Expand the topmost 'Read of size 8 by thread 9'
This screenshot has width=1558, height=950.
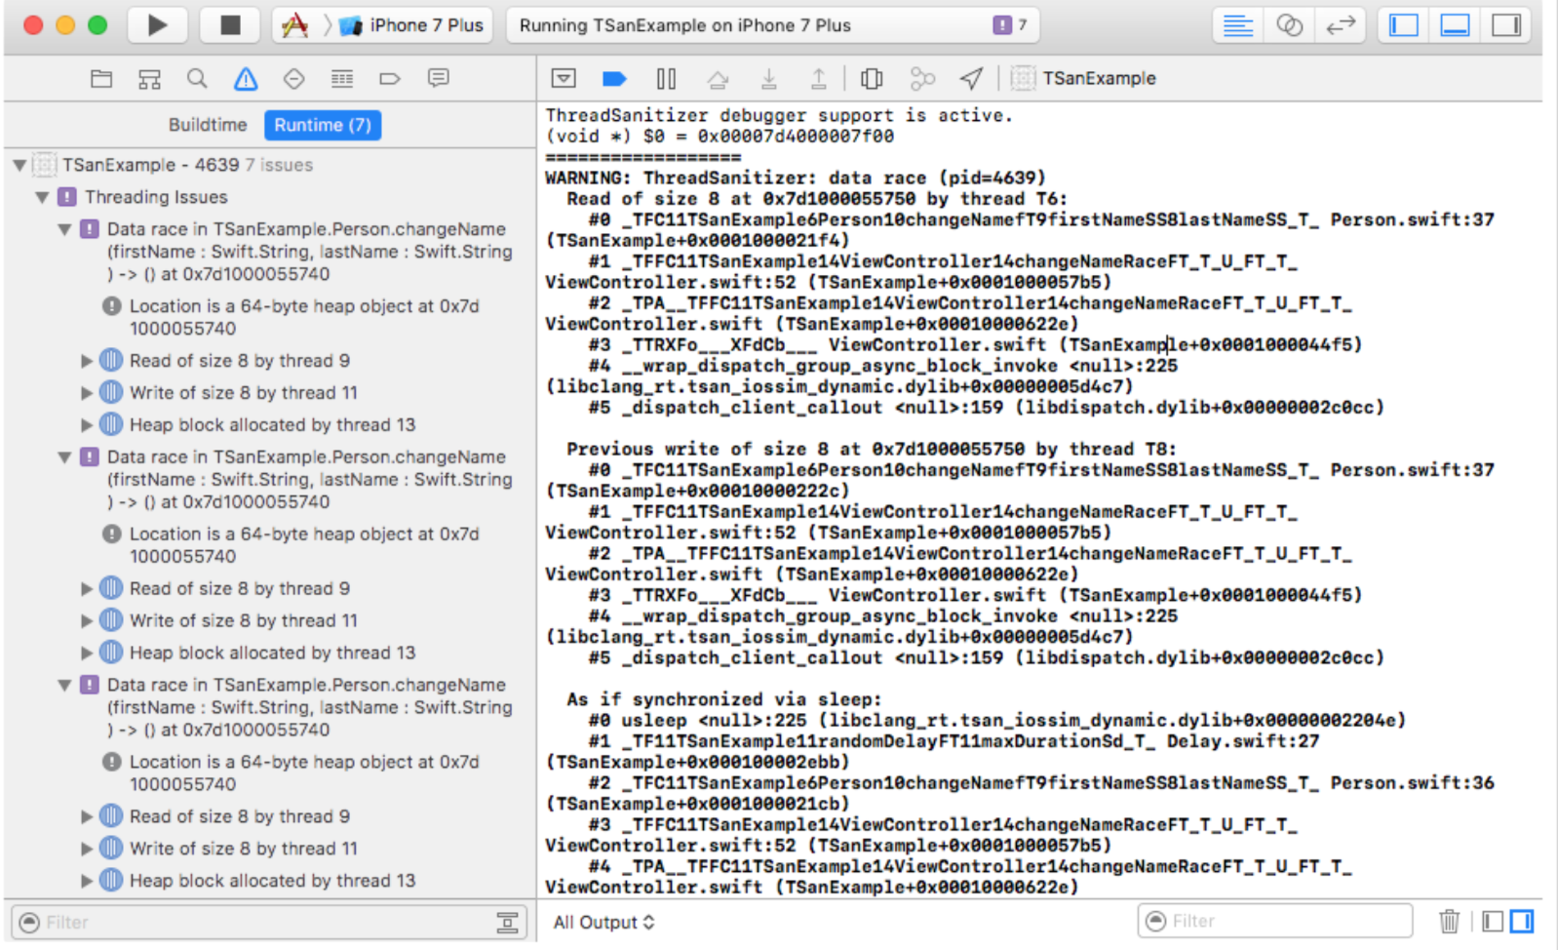tap(87, 361)
